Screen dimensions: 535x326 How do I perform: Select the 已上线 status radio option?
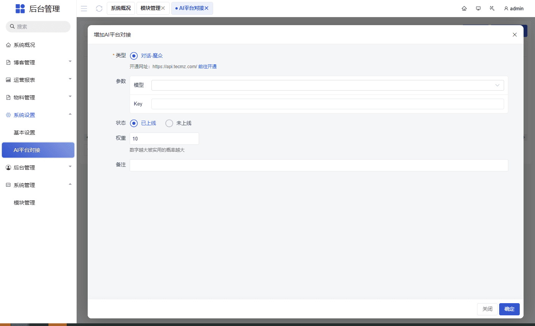[134, 123]
